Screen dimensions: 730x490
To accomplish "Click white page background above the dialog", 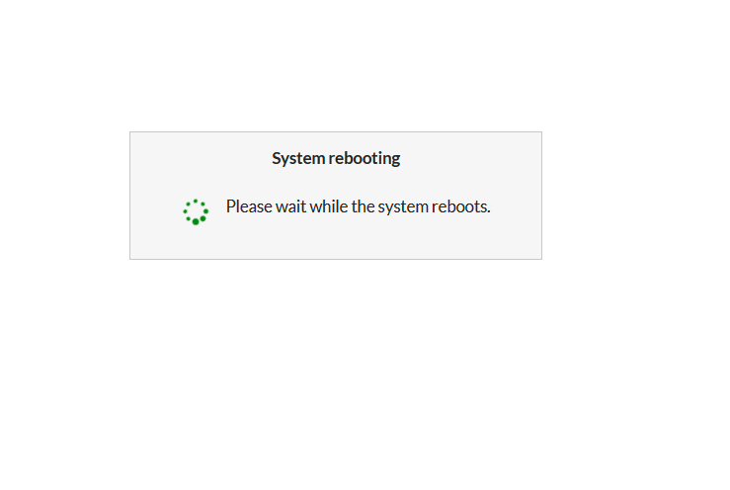I will pyautogui.click(x=336, y=65).
